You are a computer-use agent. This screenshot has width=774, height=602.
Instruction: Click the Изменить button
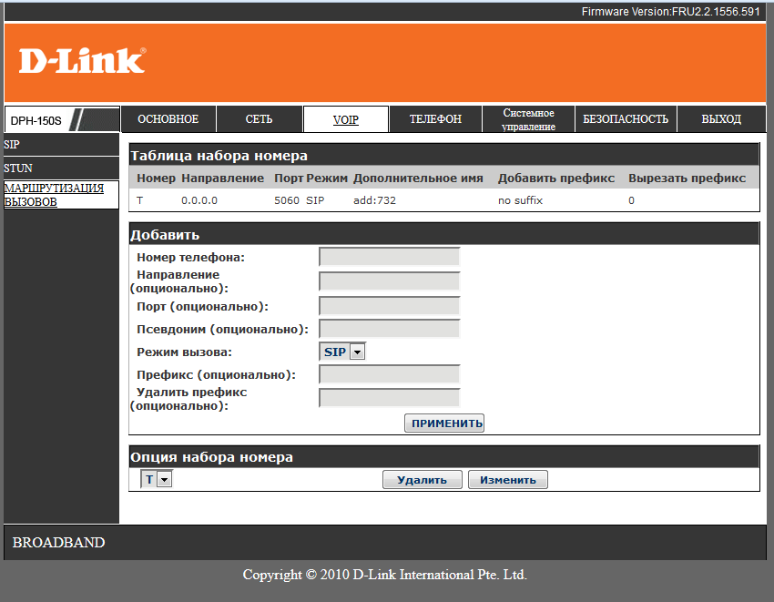coord(507,480)
